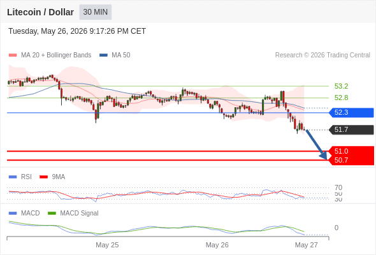Viewport: 376px width, 255px height.
Task: Toggle the MACD legend entry
Action: pos(24,213)
